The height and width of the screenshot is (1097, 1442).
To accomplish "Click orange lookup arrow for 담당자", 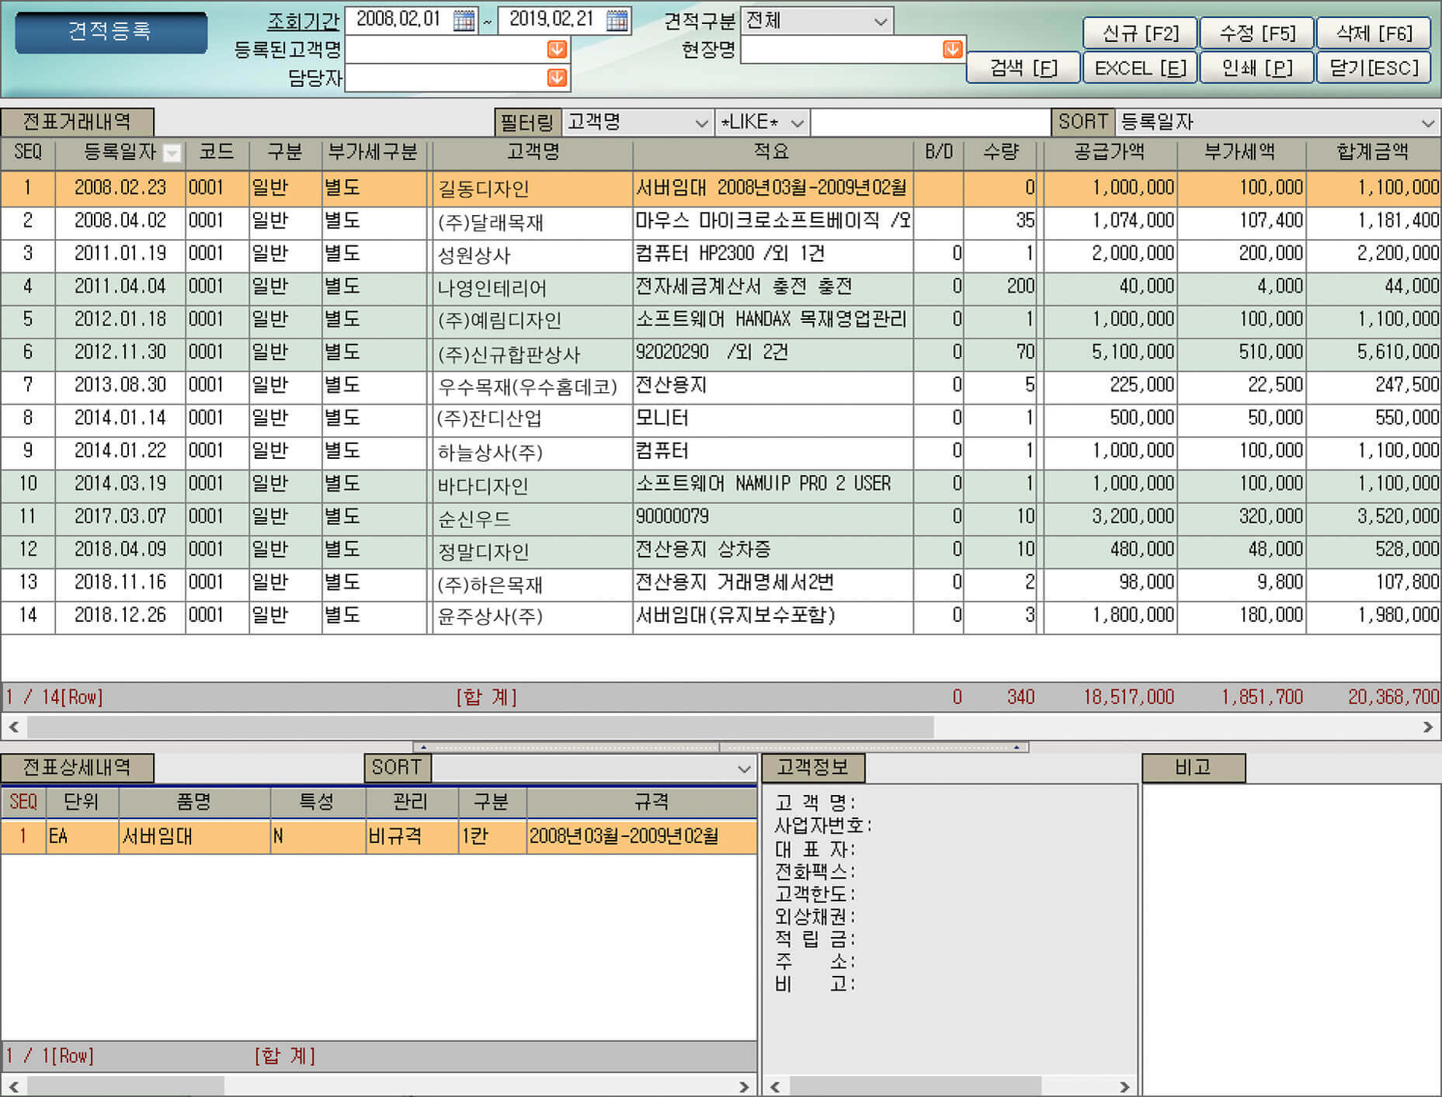I will (x=557, y=78).
